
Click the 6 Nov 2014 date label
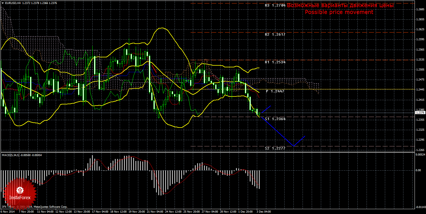(x=8, y=212)
